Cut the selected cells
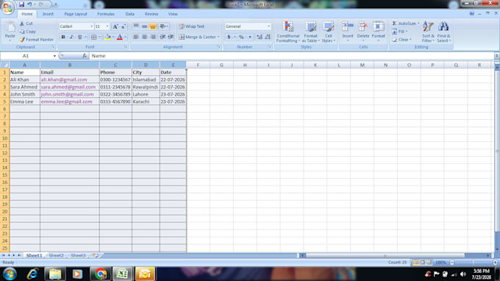Image resolution: width=500 pixels, height=281 pixels. click(26, 24)
